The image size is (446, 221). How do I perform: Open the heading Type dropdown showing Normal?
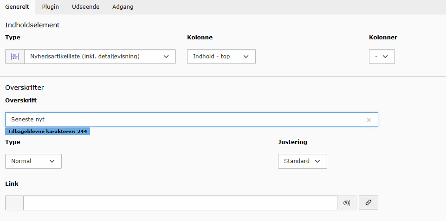pyautogui.click(x=33, y=161)
